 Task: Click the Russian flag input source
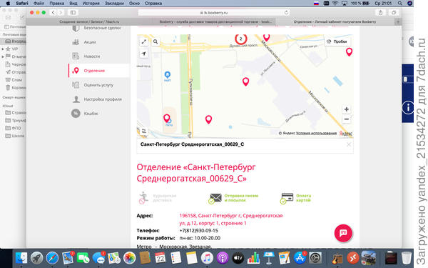click(316, 4)
